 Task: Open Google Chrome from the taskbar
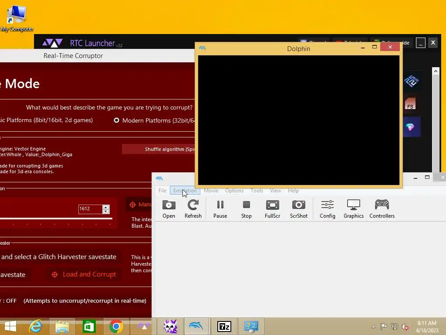pos(116,326)
